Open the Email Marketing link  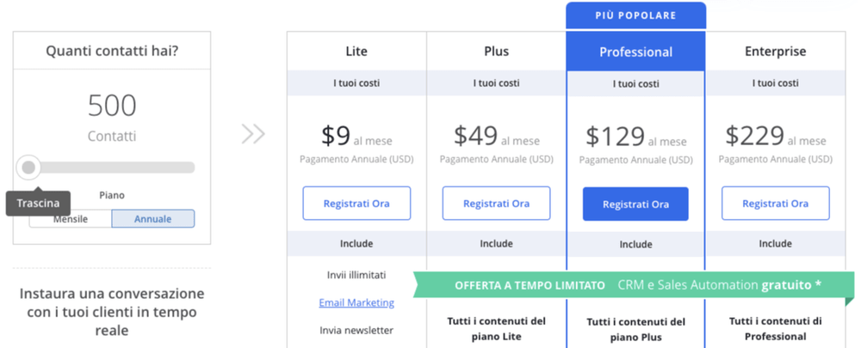click(356, 302)
